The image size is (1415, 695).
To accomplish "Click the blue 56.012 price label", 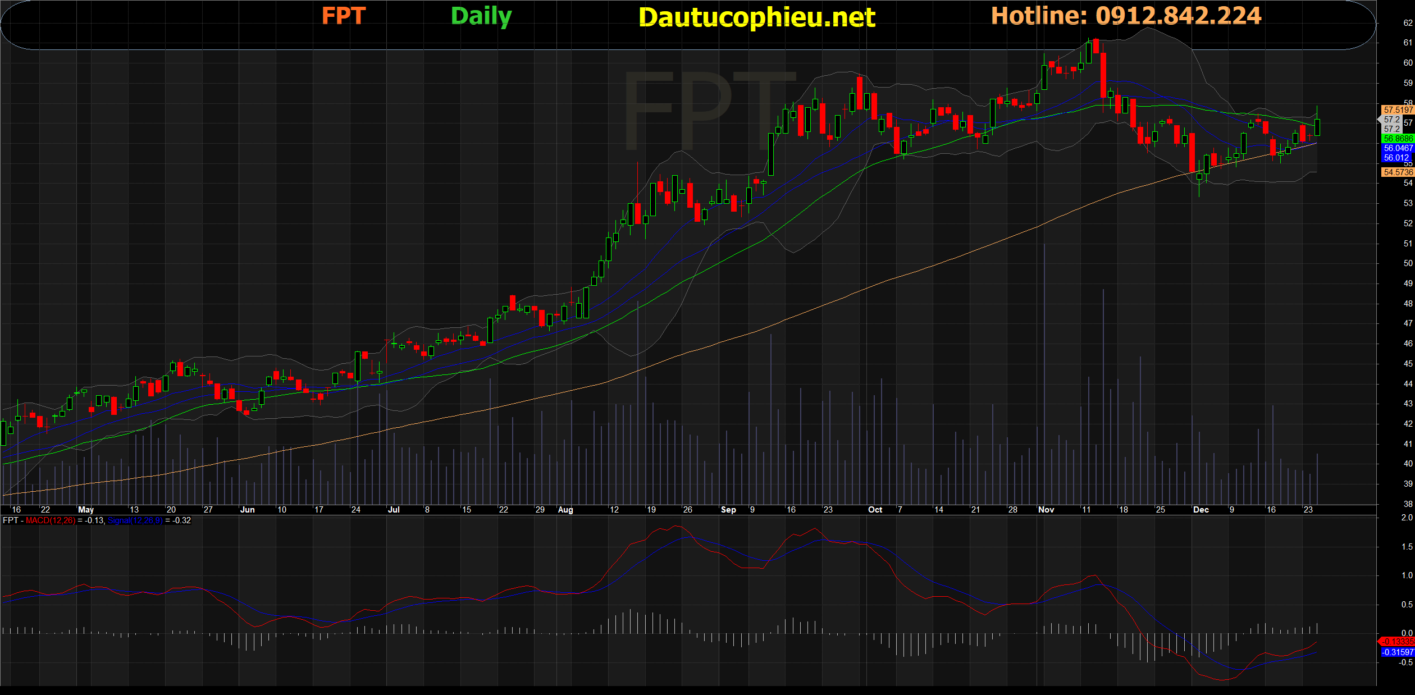I will pyautogui.click(x=1396, y=158).
